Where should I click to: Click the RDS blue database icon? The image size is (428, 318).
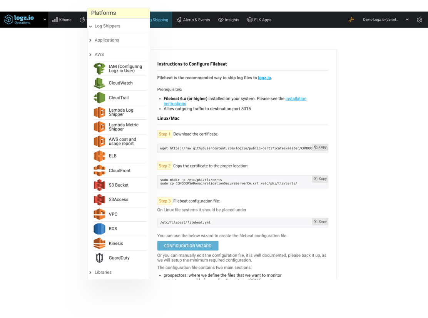[99, 229]
